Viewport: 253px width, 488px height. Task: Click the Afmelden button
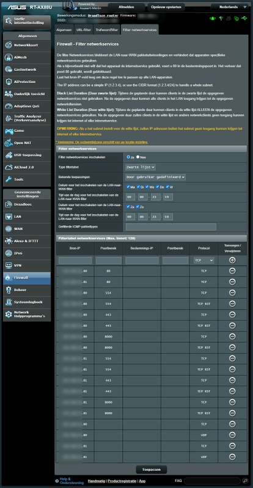127,7
